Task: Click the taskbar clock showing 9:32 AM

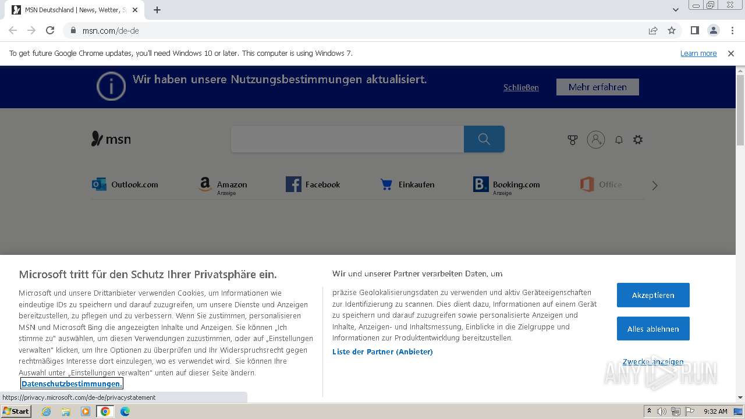Action: (715, 411)
